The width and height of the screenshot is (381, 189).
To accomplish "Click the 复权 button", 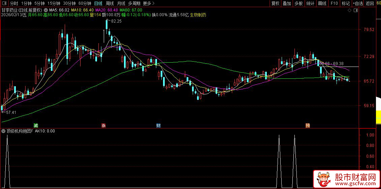I will (275, 3).
